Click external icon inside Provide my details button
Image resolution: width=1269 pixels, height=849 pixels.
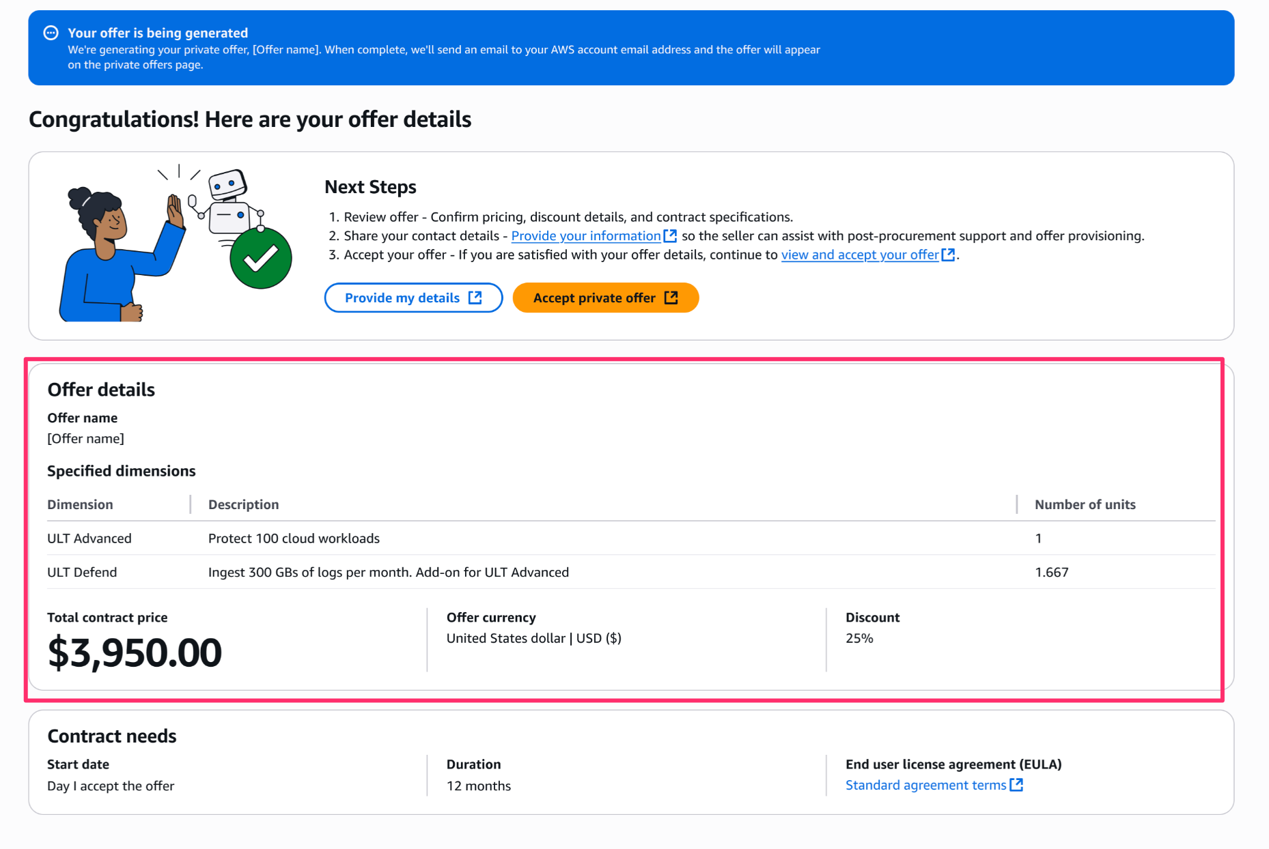[x=475, y=298]
